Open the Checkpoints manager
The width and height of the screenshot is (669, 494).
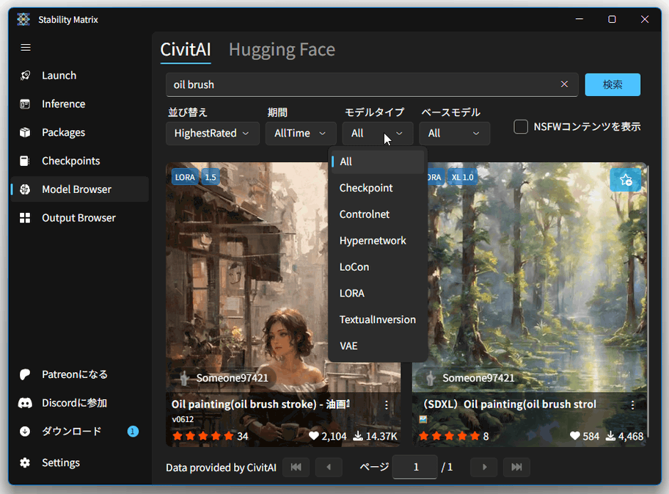[x=80, y=161]
